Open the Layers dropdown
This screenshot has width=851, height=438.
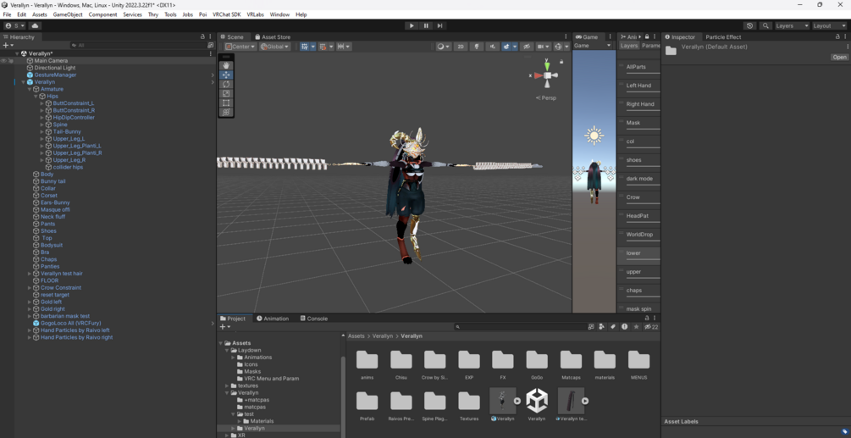[x=792, y=25]
